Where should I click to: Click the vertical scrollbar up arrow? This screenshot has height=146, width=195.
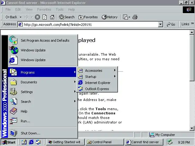(192, 33)
